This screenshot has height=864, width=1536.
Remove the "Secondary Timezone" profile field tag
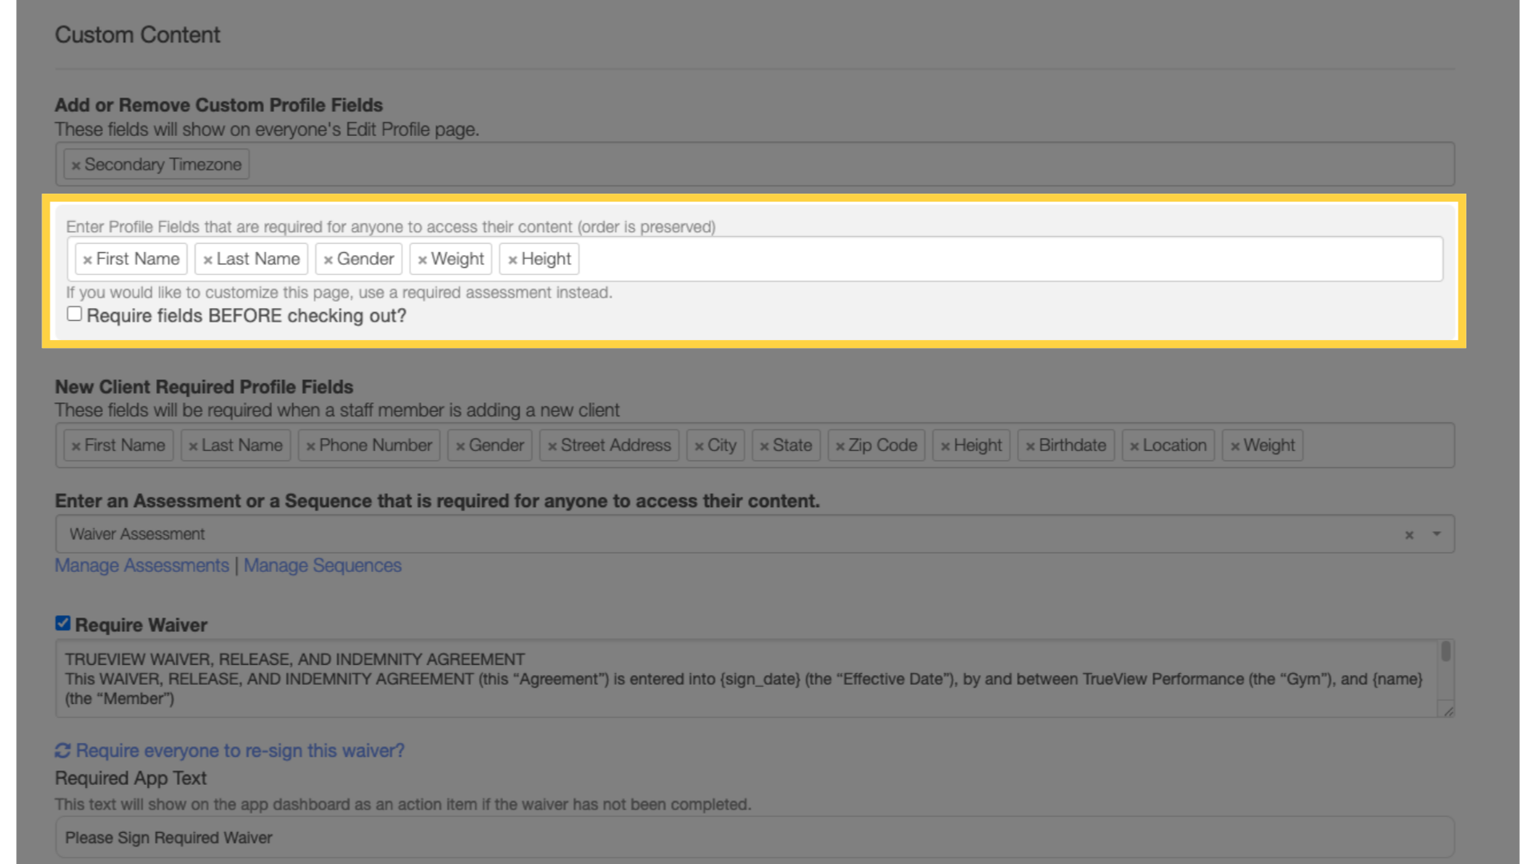77,164
